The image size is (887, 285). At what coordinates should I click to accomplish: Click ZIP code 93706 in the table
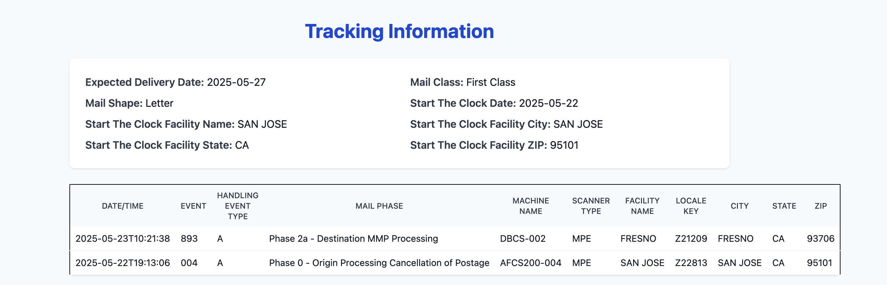(820, 238)
